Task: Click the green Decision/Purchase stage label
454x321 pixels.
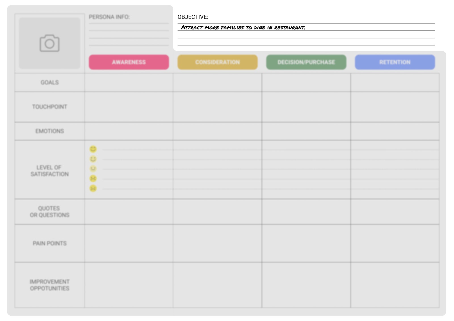Action: [x=306, y=62]
